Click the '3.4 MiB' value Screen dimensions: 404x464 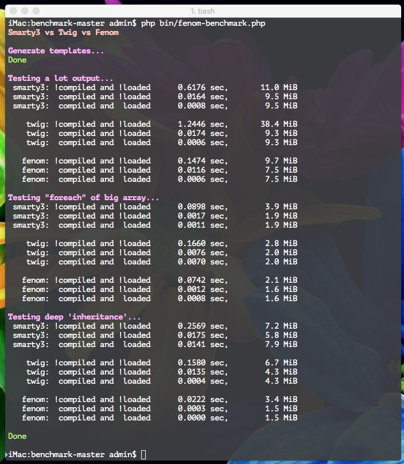coord(281,400)
